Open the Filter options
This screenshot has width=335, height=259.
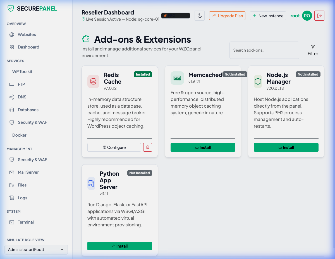(x=313, y=50)
